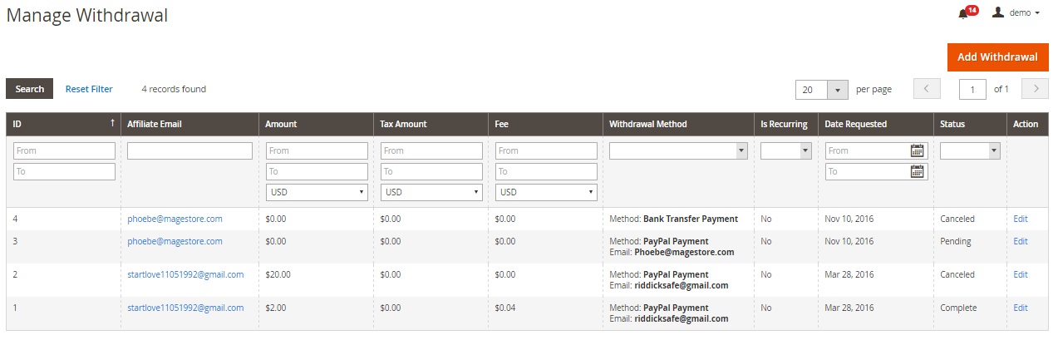Viewport: 1058px width, 340px height.
Task: Expand the per page count dropdown
Action: click(x=838, y=89)
